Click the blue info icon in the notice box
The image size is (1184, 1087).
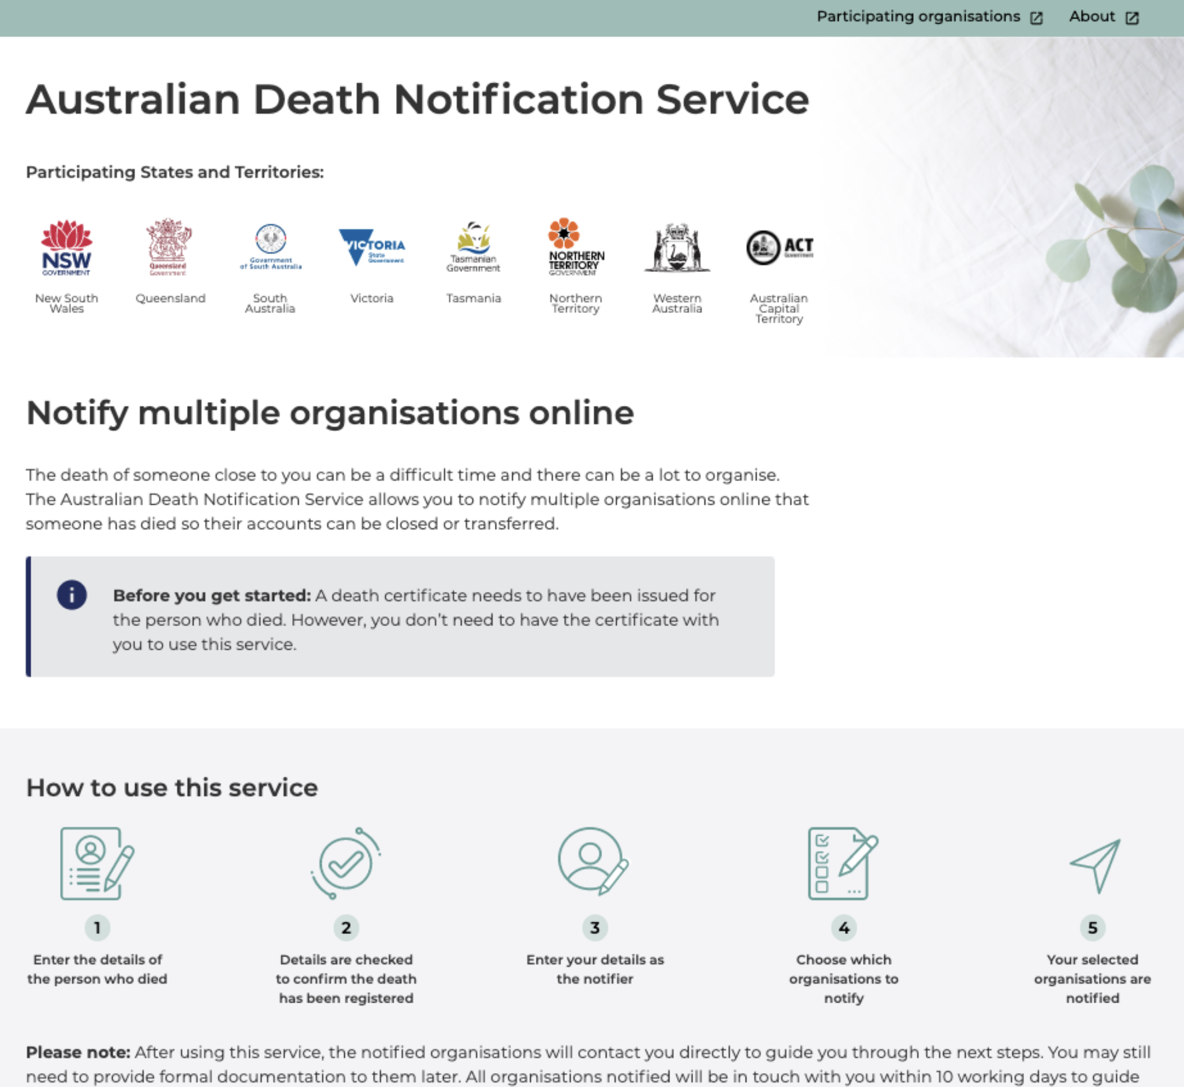[72, 595]
